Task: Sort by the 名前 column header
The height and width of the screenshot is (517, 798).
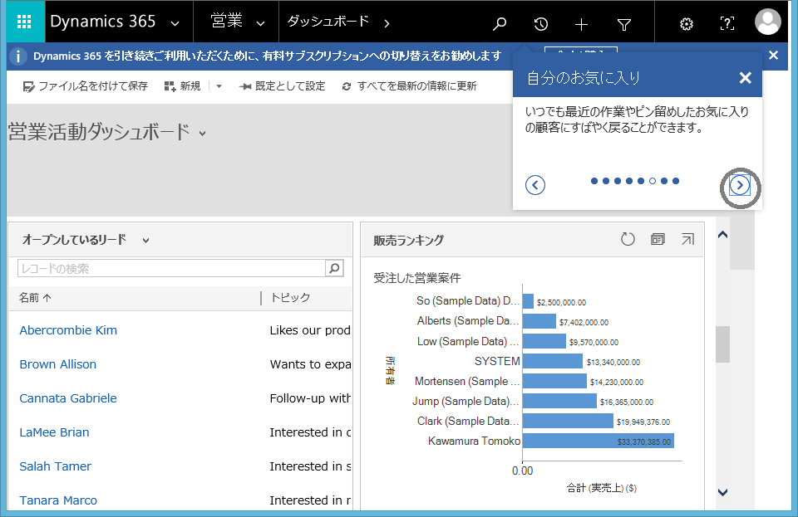Action: point(35,298)
